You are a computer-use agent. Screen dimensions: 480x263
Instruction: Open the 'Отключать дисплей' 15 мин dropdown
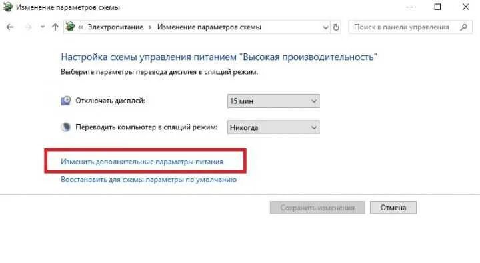273,101
